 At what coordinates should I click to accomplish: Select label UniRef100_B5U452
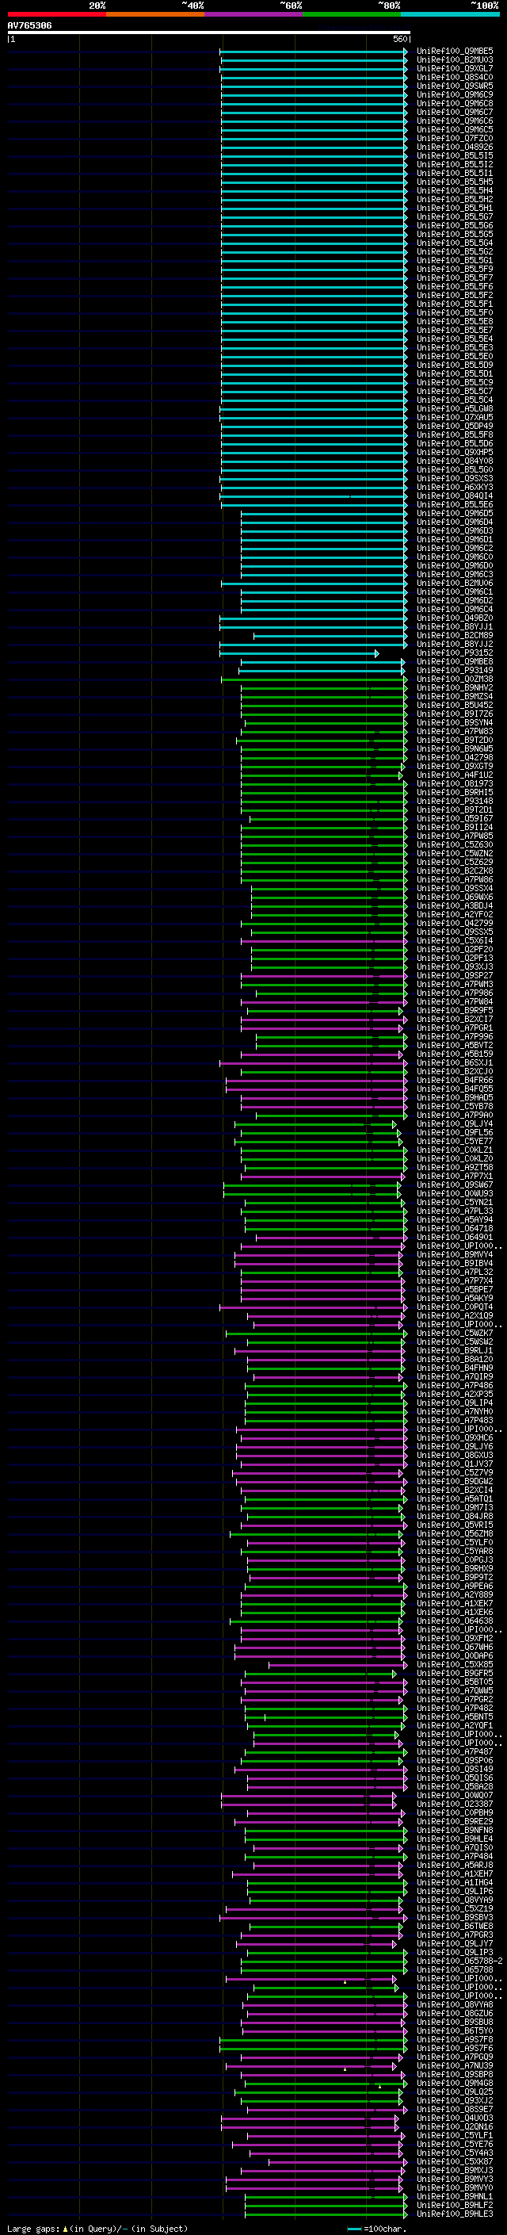click(454, 705)
